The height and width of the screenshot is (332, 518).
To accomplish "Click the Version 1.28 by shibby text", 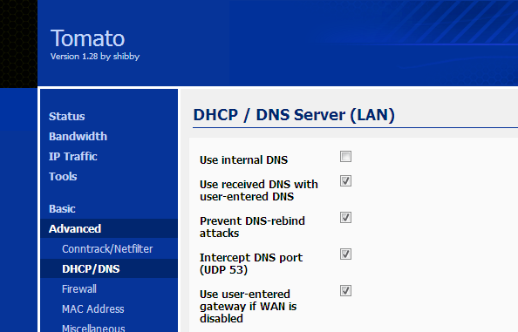I will 95,57.
